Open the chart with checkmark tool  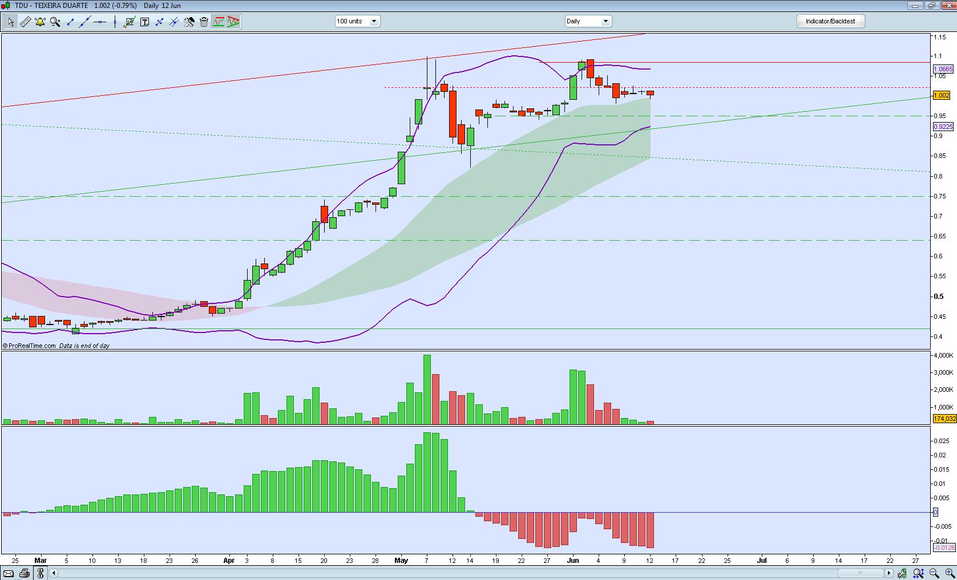pyautogui.click(x=130, y=22)
